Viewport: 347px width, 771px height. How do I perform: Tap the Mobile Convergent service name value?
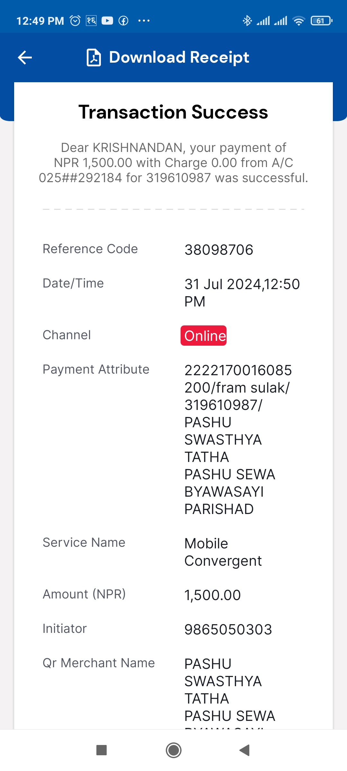point(223,552)
